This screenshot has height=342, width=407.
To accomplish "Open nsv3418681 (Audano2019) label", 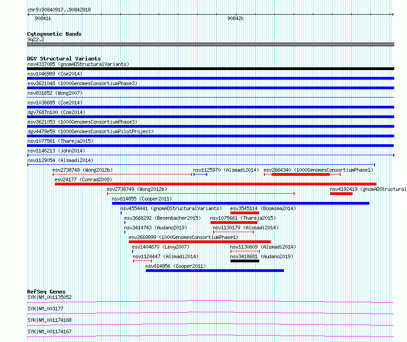I will 262,256.
